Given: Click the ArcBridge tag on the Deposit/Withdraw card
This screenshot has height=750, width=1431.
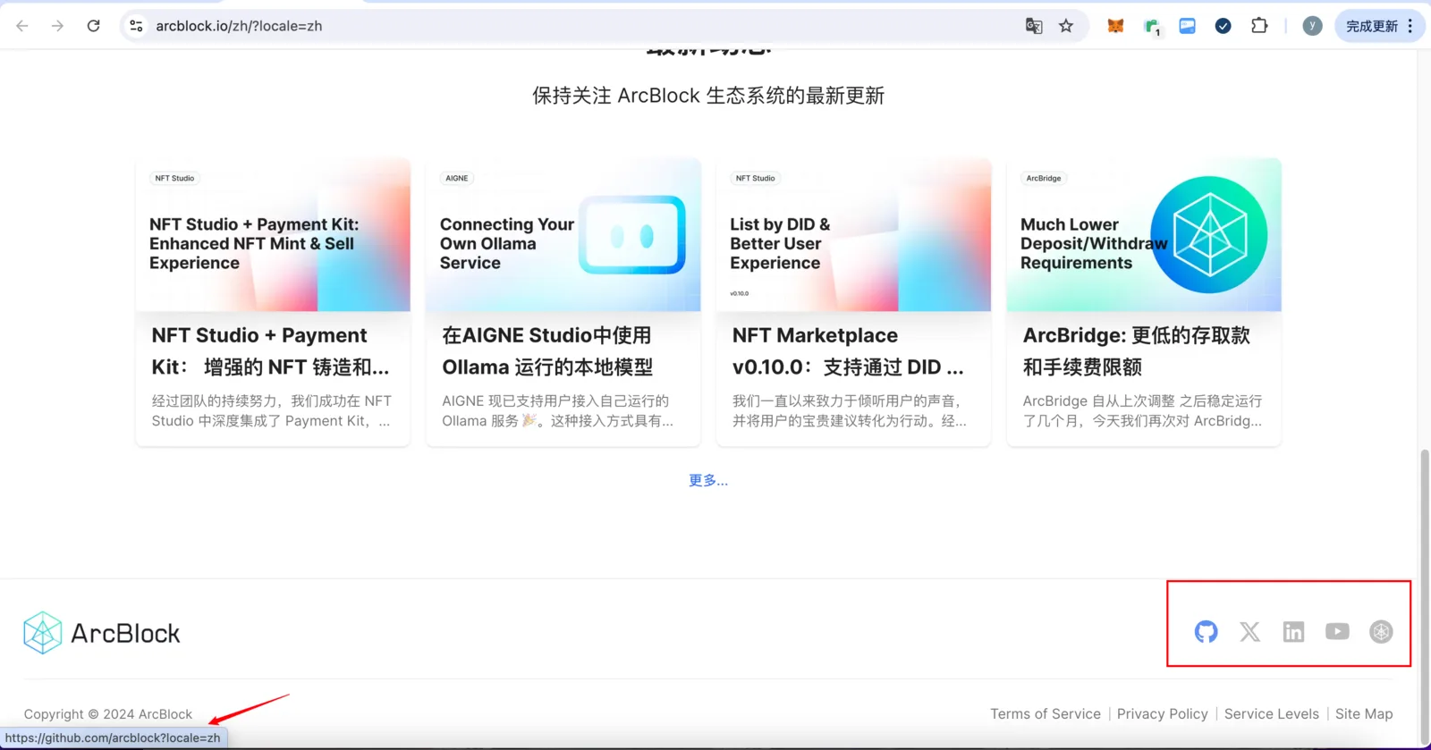Looking at the screenshot, I should [x=1044, y=178].
